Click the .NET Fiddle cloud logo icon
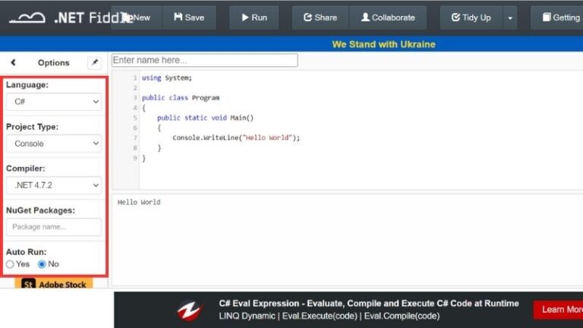 [27, 17]
